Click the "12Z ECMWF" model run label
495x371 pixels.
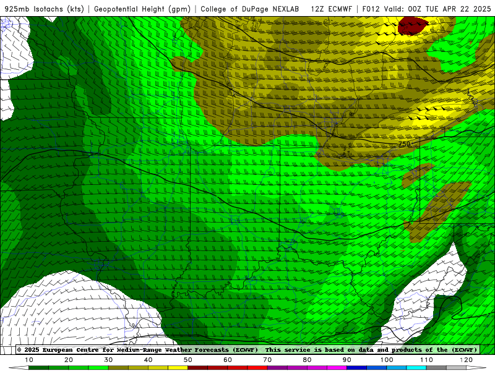point(331,9)
